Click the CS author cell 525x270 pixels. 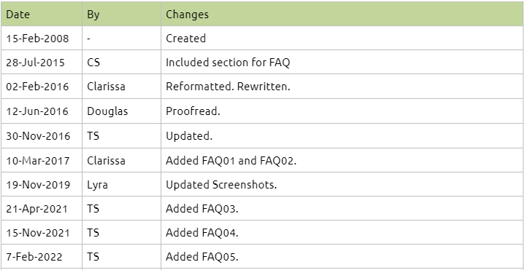(121, 62)
